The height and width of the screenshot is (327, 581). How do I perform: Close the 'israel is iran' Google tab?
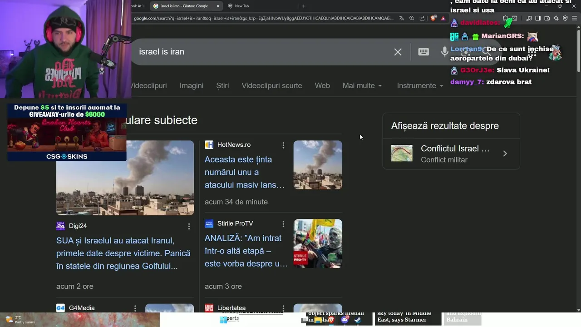tap(218, 6)
